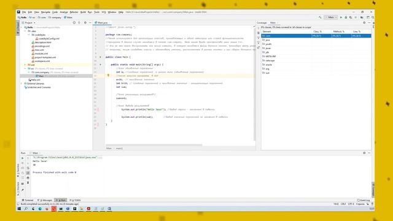Open Project Structure from the toolbar
This screenshot has height=221, width=393.
[362, 17]
